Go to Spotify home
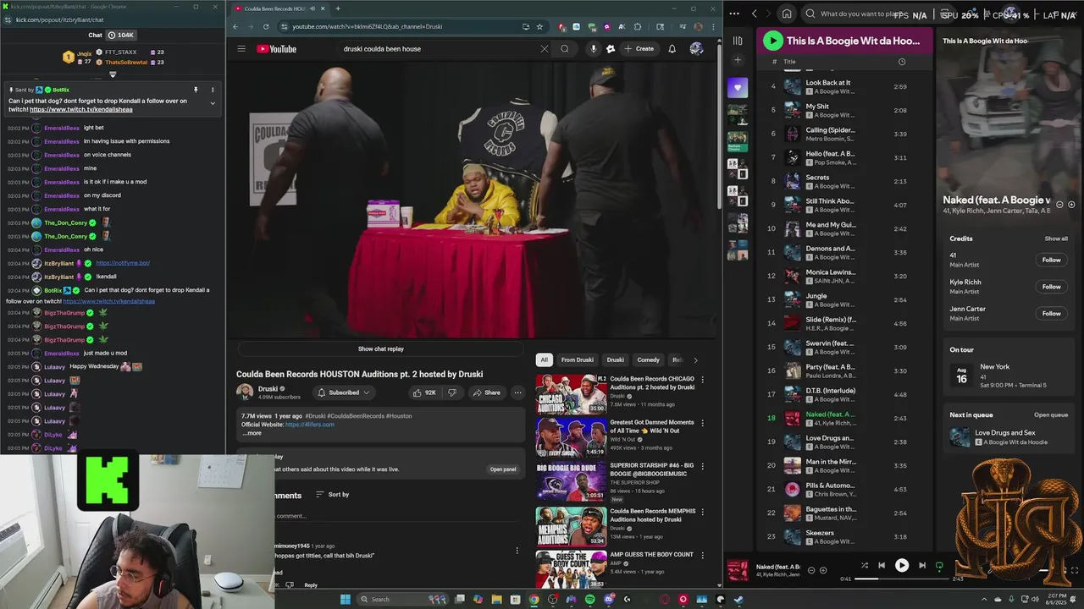 click(787, 14)
